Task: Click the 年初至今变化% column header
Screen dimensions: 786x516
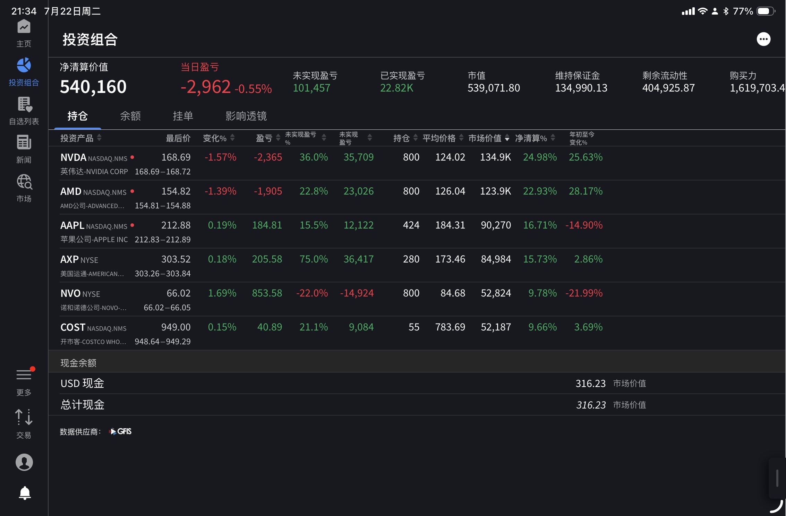Action: 582,138
